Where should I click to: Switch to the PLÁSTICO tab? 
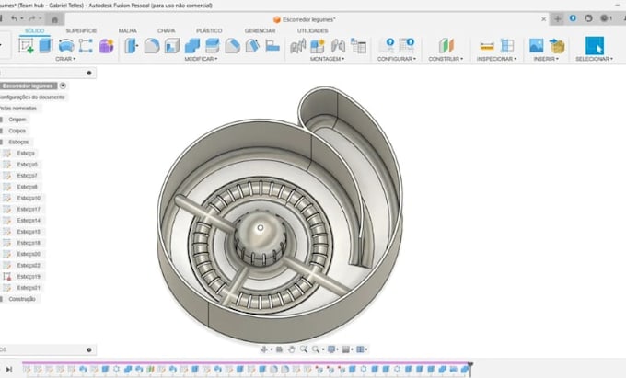(x=209, y=30)
